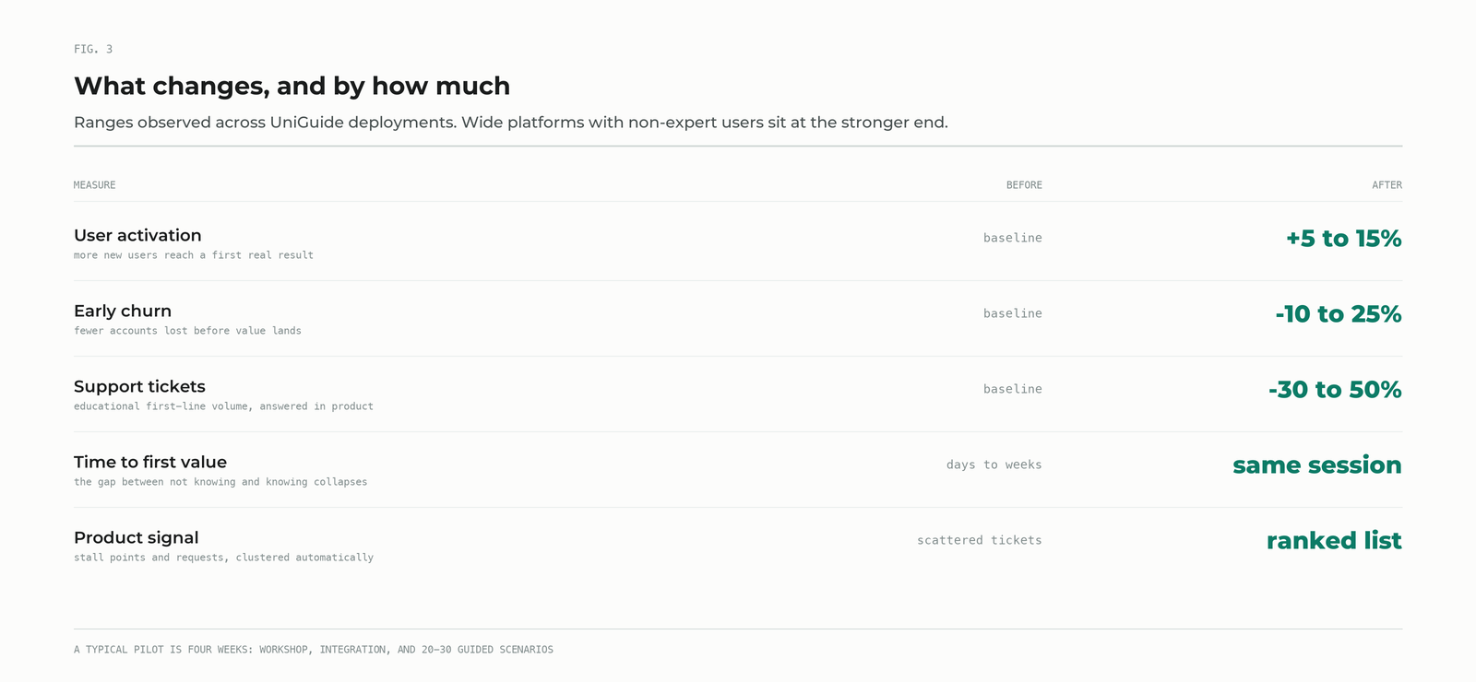
Task: Click the same session result
Action: (x=1317, y=465)
